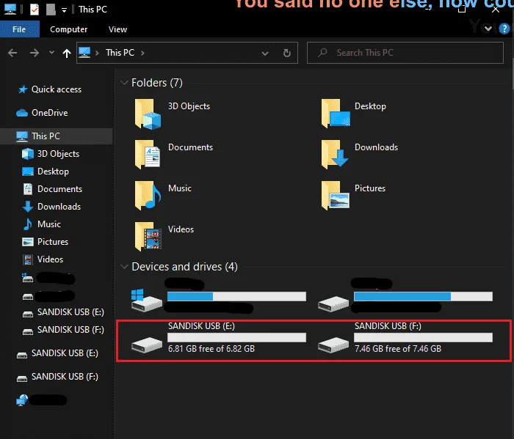Open the address bar history dropdown

tap(265, 53)
